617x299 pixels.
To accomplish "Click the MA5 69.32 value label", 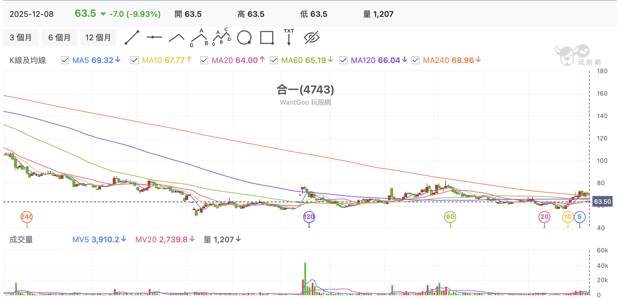I will pos(97,60).
